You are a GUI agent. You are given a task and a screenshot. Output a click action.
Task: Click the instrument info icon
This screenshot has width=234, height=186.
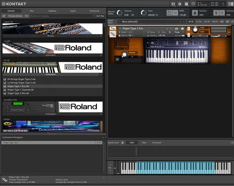182,29
